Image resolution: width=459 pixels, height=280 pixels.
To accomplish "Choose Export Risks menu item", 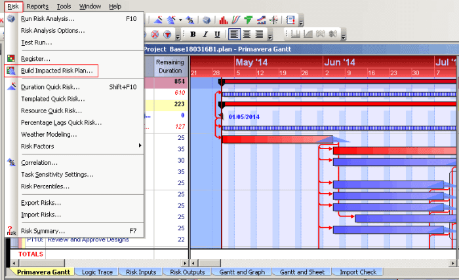I will [x=74, y=203].
